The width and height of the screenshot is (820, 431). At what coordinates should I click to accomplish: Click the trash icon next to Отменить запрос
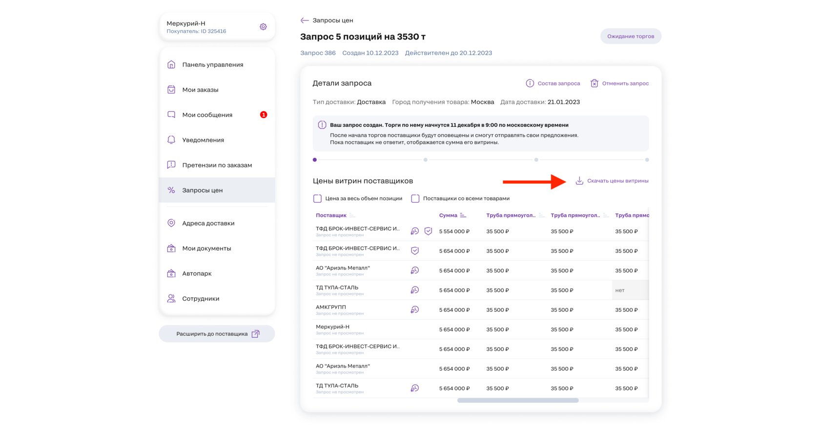click(x=594, y=83)
